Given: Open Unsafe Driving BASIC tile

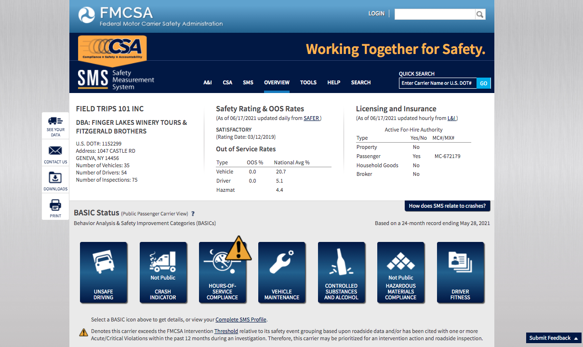Looking at the screenshot, I should pyautogui.click(x=104, y=272).
